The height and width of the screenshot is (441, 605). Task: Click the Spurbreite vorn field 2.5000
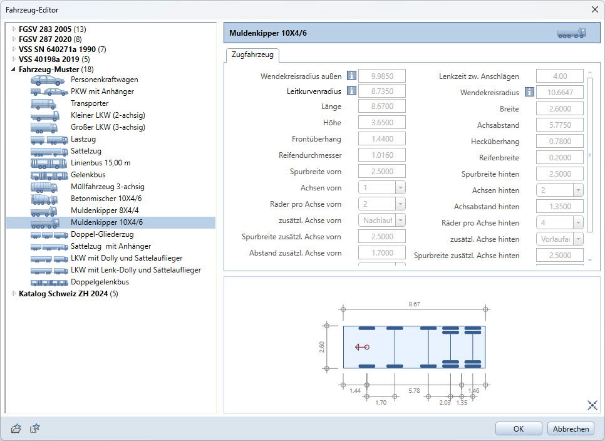382,171
